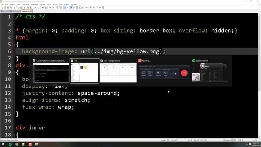Zoom in using the toolbar icon

click(x=50, y=7)
